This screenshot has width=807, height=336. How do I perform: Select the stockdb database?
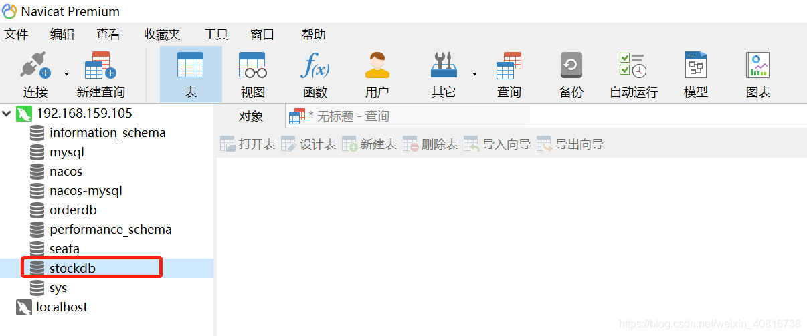click(72, 268)
